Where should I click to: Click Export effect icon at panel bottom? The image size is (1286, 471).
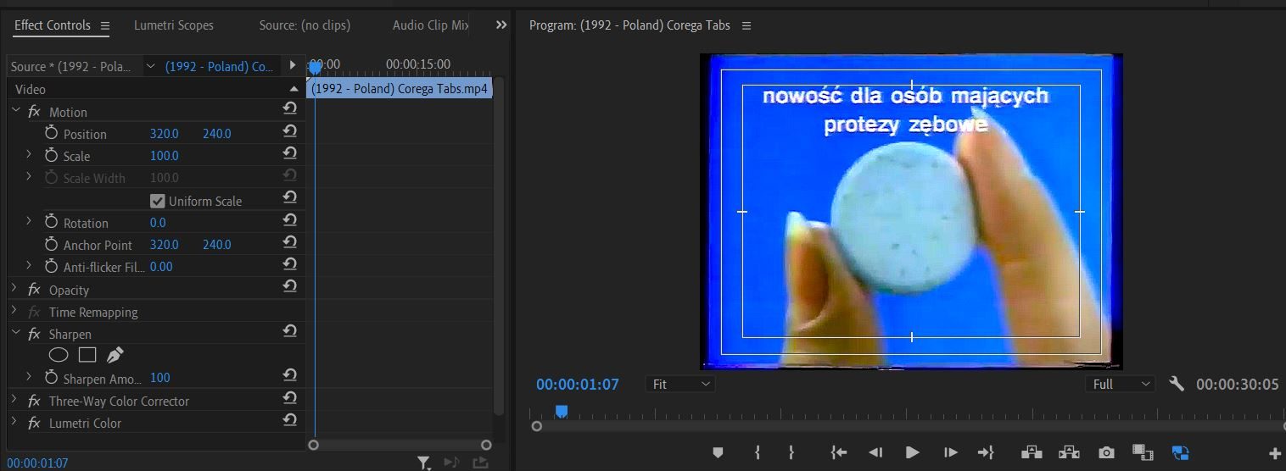point(481,463)
